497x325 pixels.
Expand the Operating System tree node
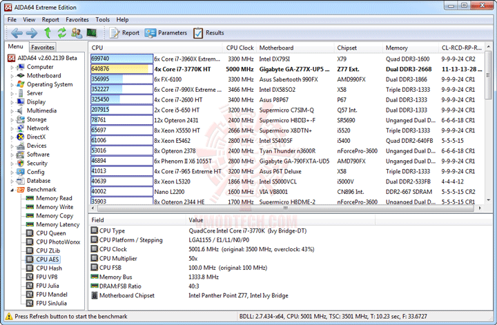coord(12,85)
